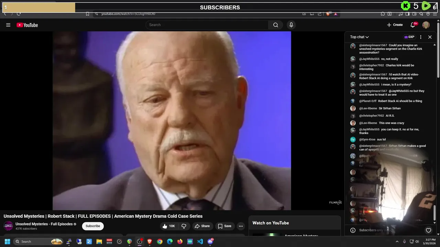Click 'Watch on YouTube' heading
Viewport: 440px width, 247px height.
tap(271, 223)
